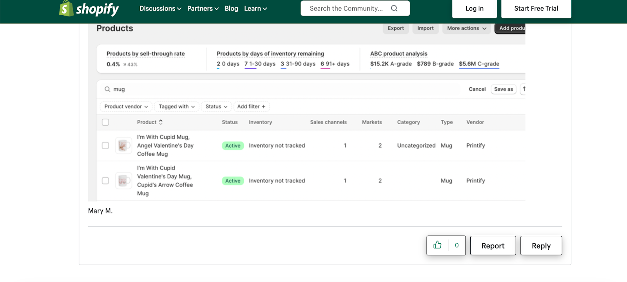The image size is (627, 282).
Task: Toggle the select-all products checkbox
Action: pyautogui.click(x=105, y=122)
